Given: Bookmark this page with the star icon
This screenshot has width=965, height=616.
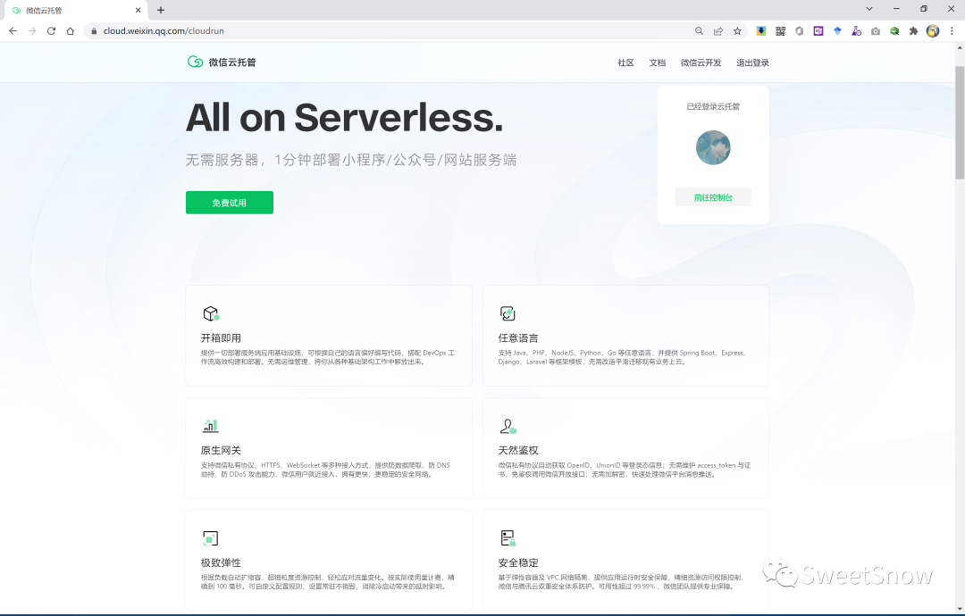Looking at the screenshot, I should pyautogui.click(x=737, y=30).
